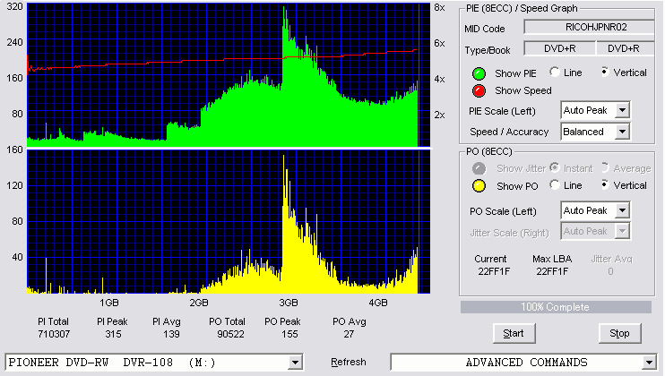Toggle the red Show Speed indicator
Viewport: 665px width, 376px height.
click(x=479, y=90)
